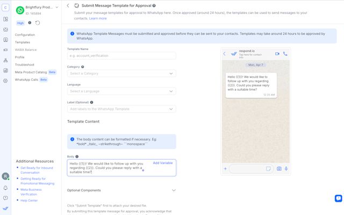Viewport: 344px width, 215px height.
Task: Click Add Variable in Body field
Action: click(x=163, y=163)
